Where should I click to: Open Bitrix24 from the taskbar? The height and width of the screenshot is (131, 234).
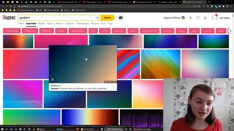(41, 129)
